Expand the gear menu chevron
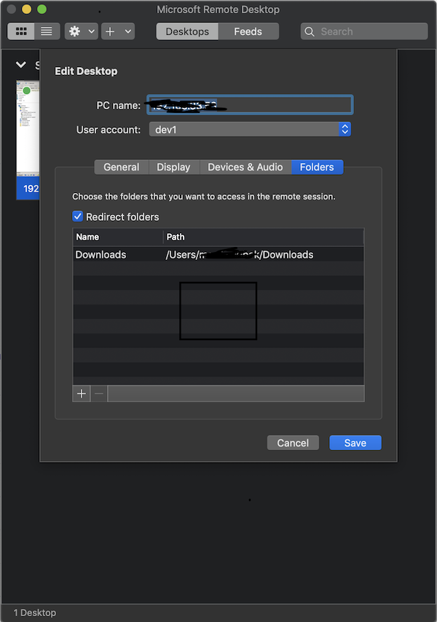Screen dimensions: 437x622 [x=91, y=31]
